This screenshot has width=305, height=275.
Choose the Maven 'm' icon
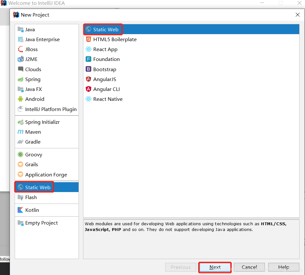tap(20, 132)
